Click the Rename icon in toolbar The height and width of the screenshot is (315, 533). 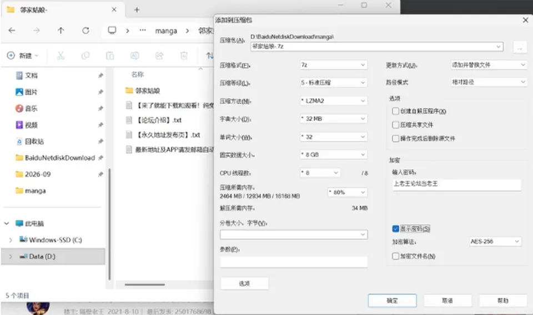(134, 56)
